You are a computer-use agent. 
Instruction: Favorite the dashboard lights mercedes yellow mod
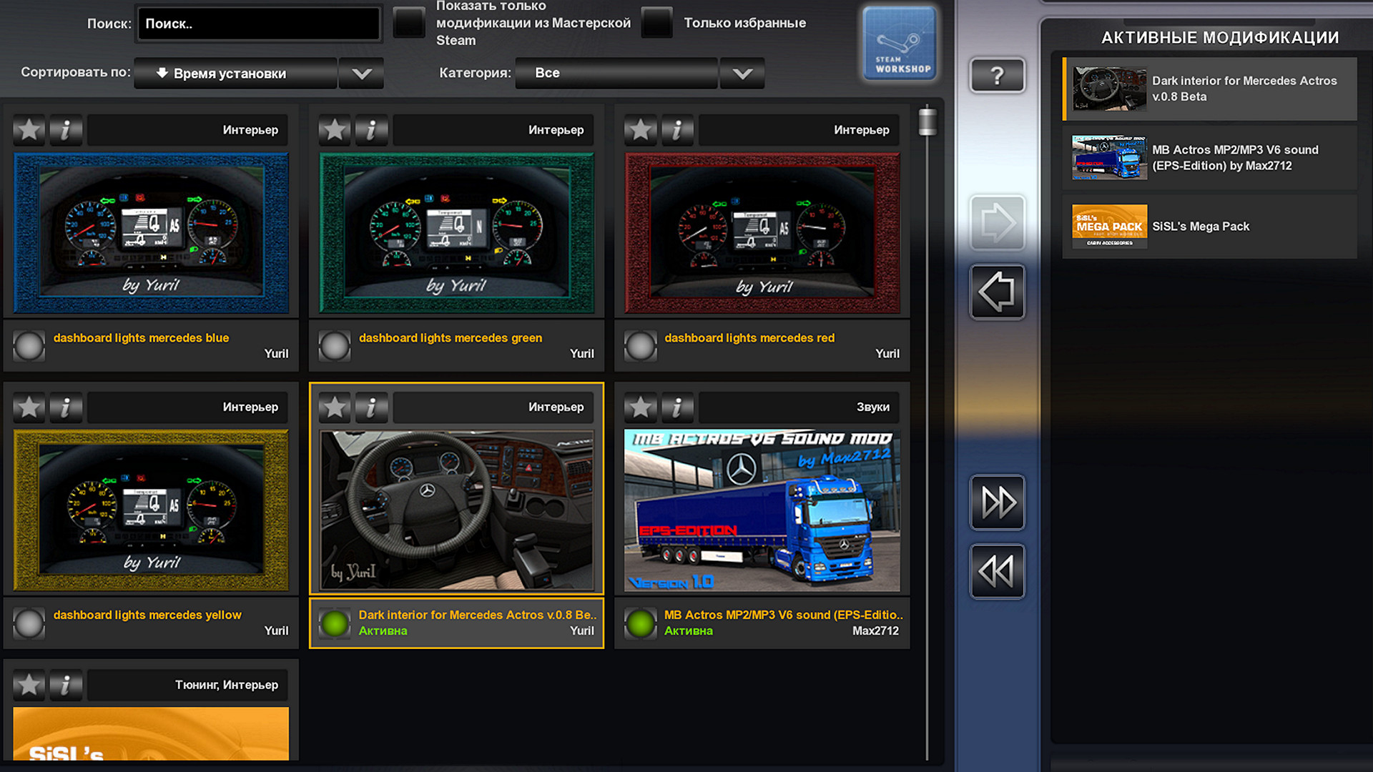coord(29,407)
